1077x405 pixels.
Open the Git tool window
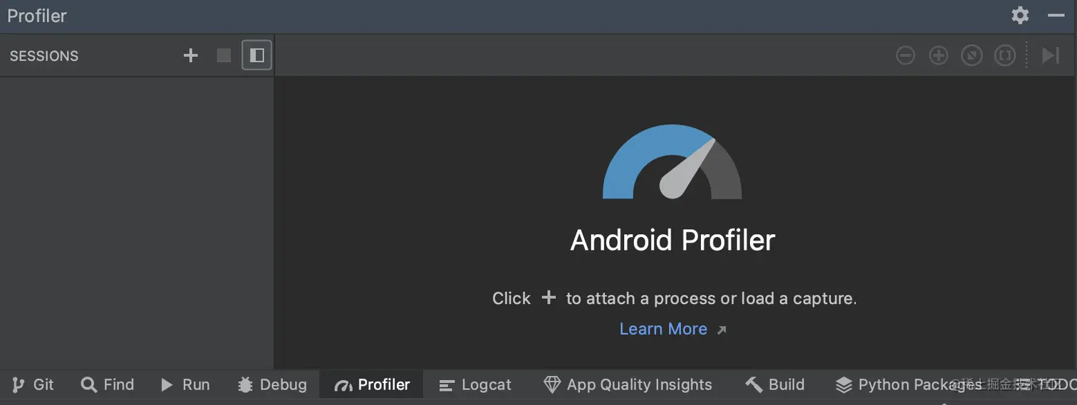tap(33, 385)
